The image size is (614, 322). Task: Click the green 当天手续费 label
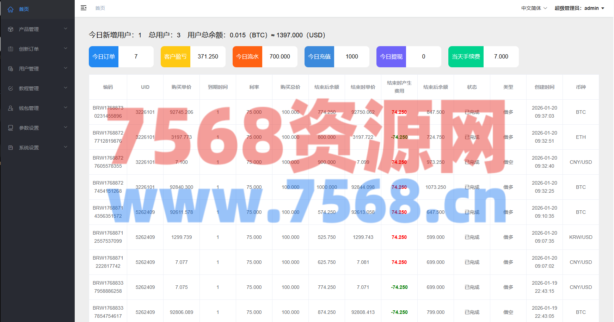(466, 57)
